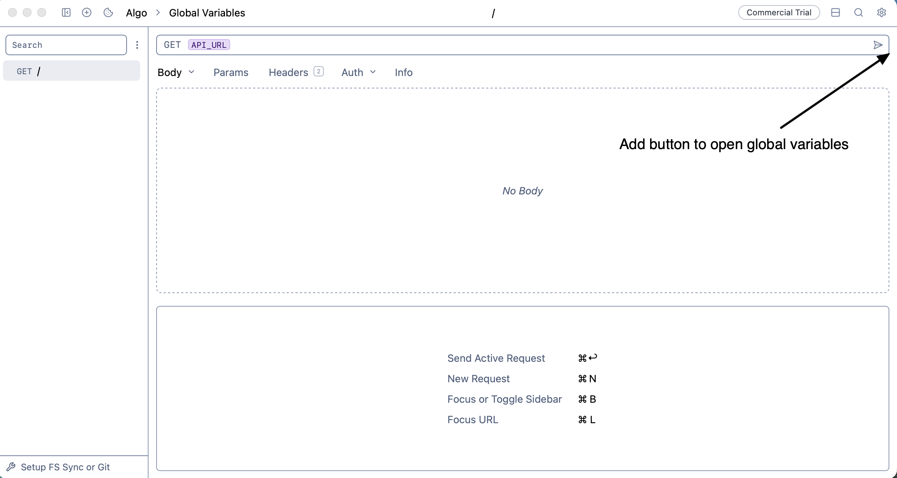Open search with magnifier icon
Screen dimensions: 897x478
click(858, 13)
